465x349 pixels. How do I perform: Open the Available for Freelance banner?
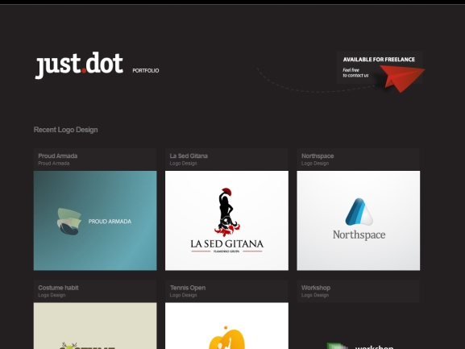380,68
